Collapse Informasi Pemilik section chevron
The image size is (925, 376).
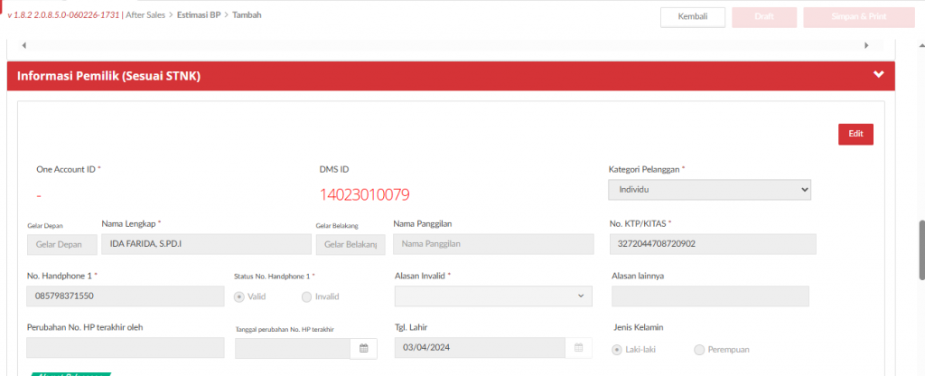pos(878,75)
